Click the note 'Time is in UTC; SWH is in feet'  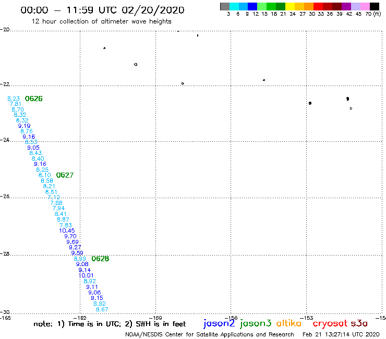[110, 324]
